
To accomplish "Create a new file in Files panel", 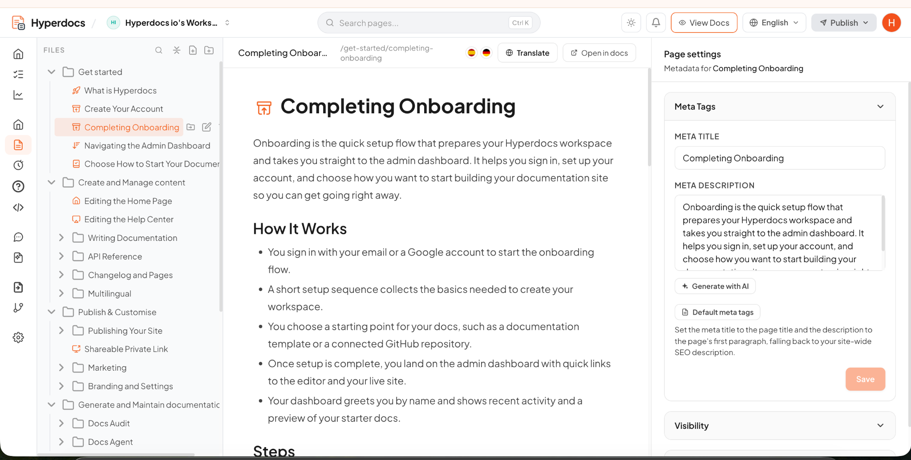I will [x=193, y=50].
